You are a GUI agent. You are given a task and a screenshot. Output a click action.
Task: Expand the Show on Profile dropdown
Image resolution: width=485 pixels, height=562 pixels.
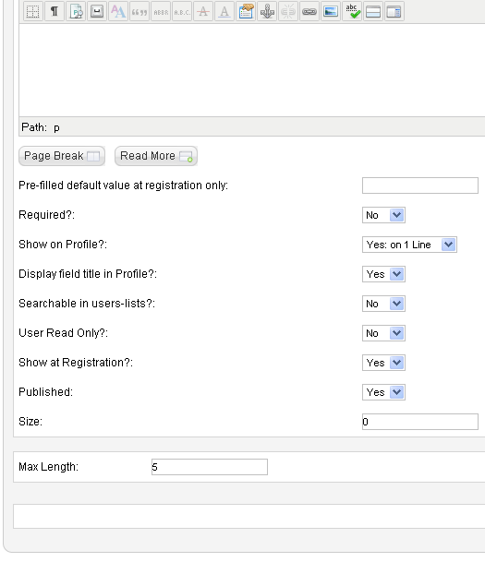point(409,245)
